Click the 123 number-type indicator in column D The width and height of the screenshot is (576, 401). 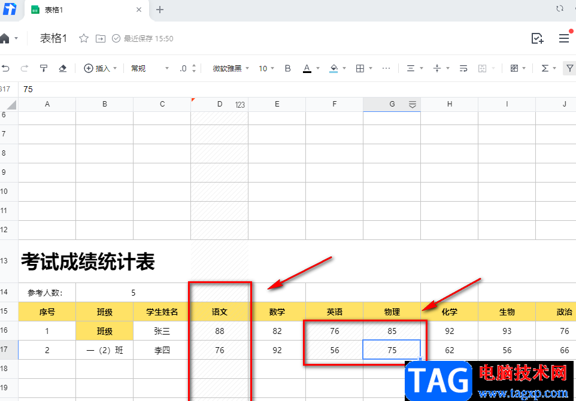240,105
